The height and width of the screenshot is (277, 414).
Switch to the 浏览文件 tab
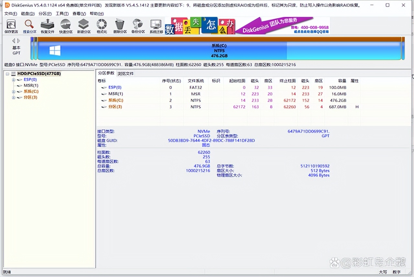tap(125, 74)
